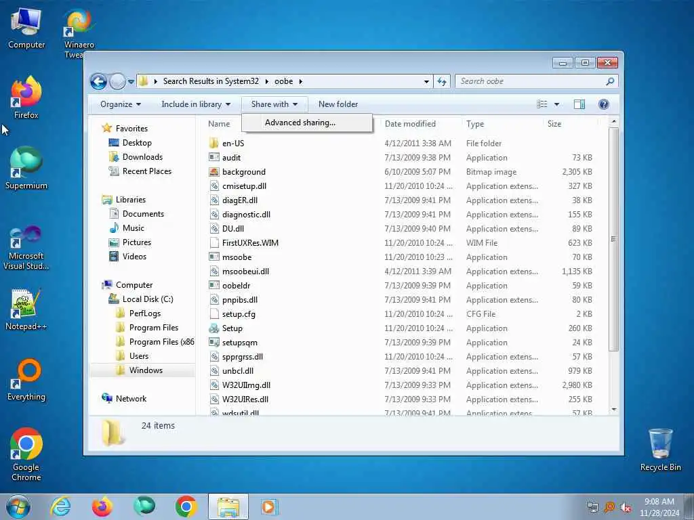Open the Firefox desktop shortcut

coord(26,97)
